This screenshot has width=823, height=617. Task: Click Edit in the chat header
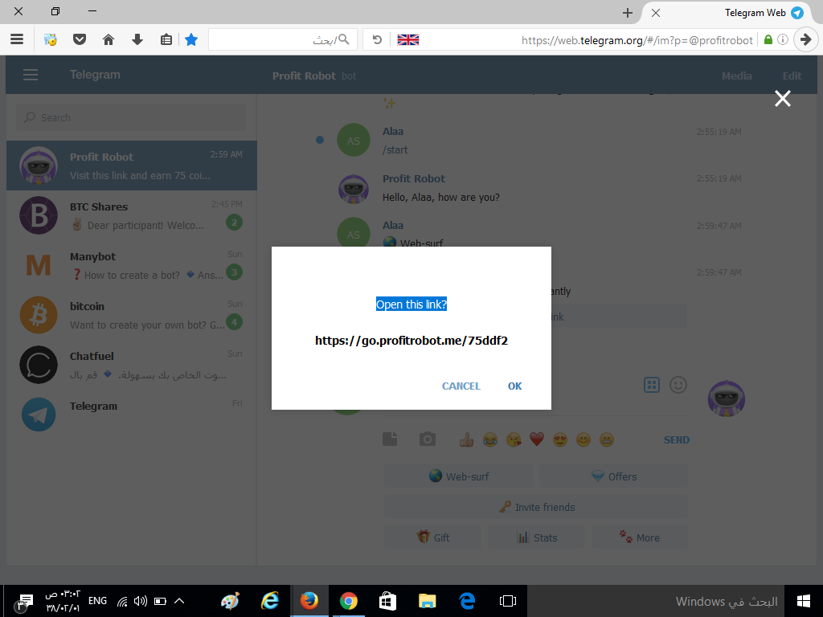(792, 76)
